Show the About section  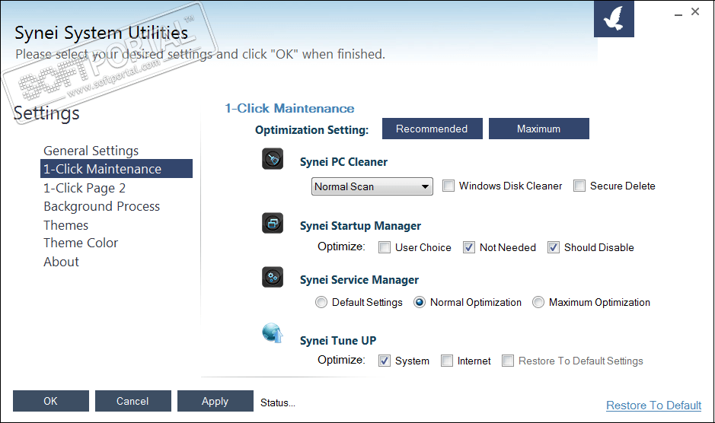(x=61, y=262)
